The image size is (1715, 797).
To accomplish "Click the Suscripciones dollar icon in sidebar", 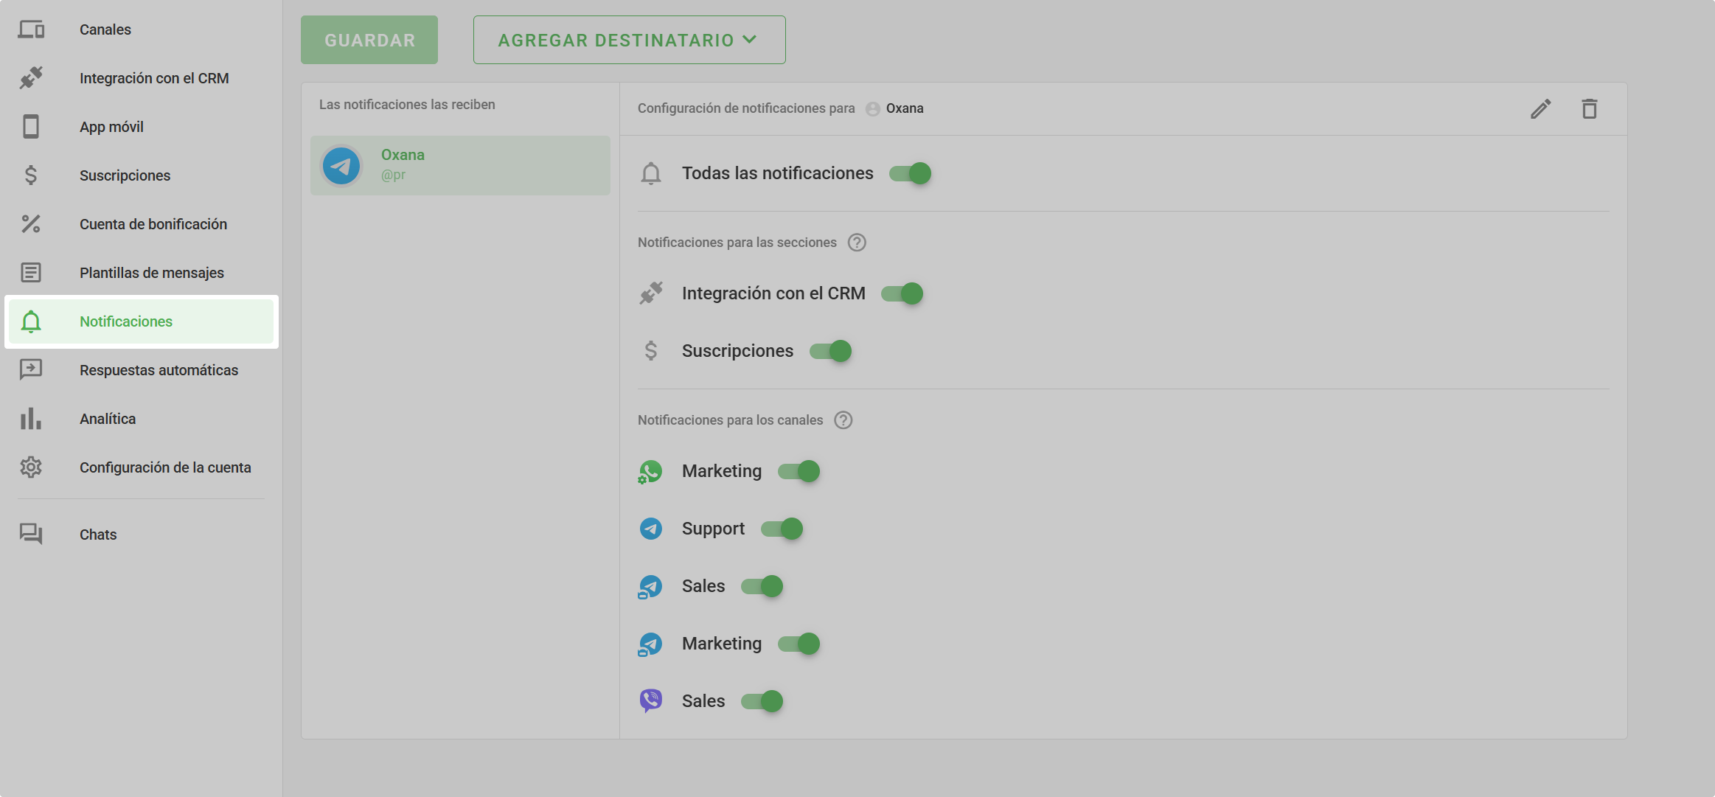I will coord(31,175).
